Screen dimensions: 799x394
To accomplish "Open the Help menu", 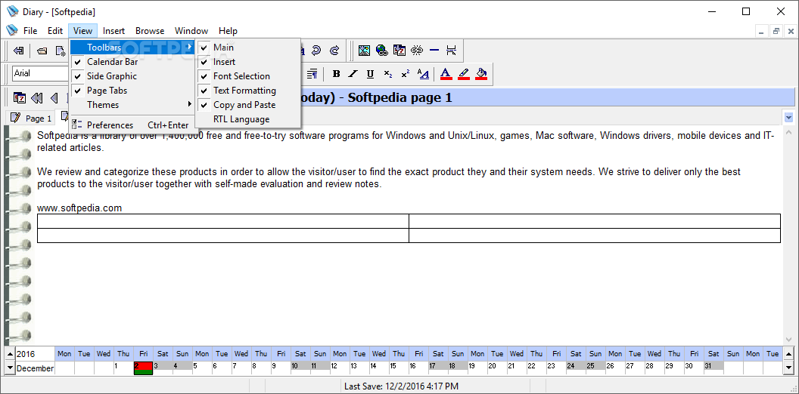I will point(228,30).
